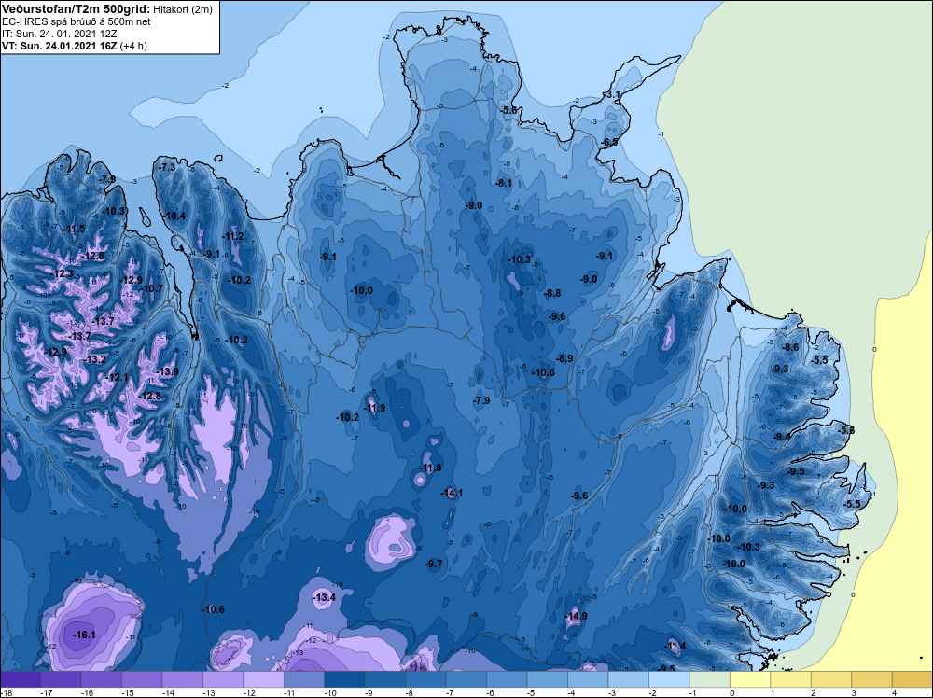Select the -12.1 temperature label
Image resolution: width=933 pixels, height=698 pixels.
tap(118, 377)
